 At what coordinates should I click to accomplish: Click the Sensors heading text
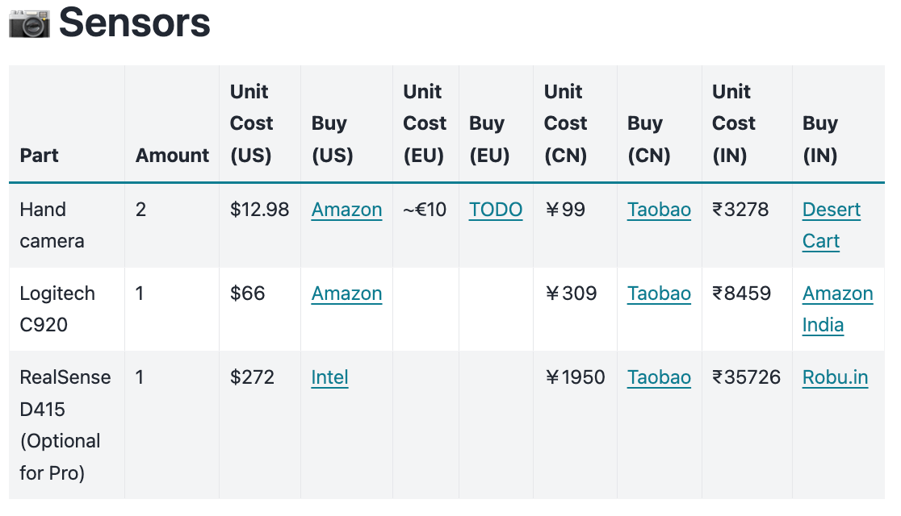(x=135, y=23)
